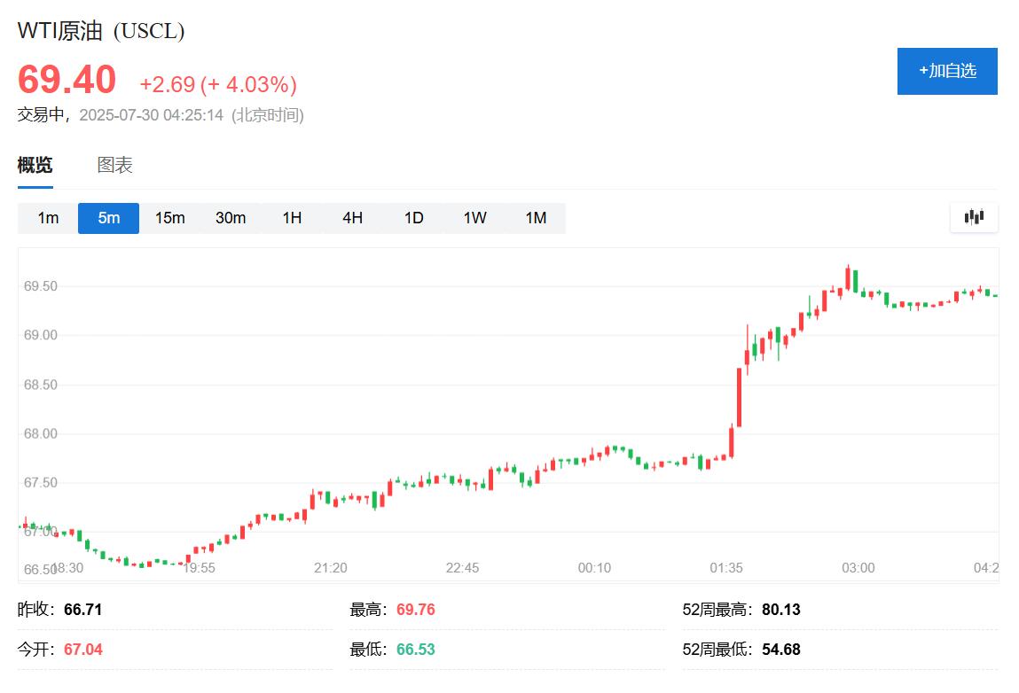The height and width of the screenshot is (693, 1019).
Task: Select the 概览 tab
Action: (35, 165)
